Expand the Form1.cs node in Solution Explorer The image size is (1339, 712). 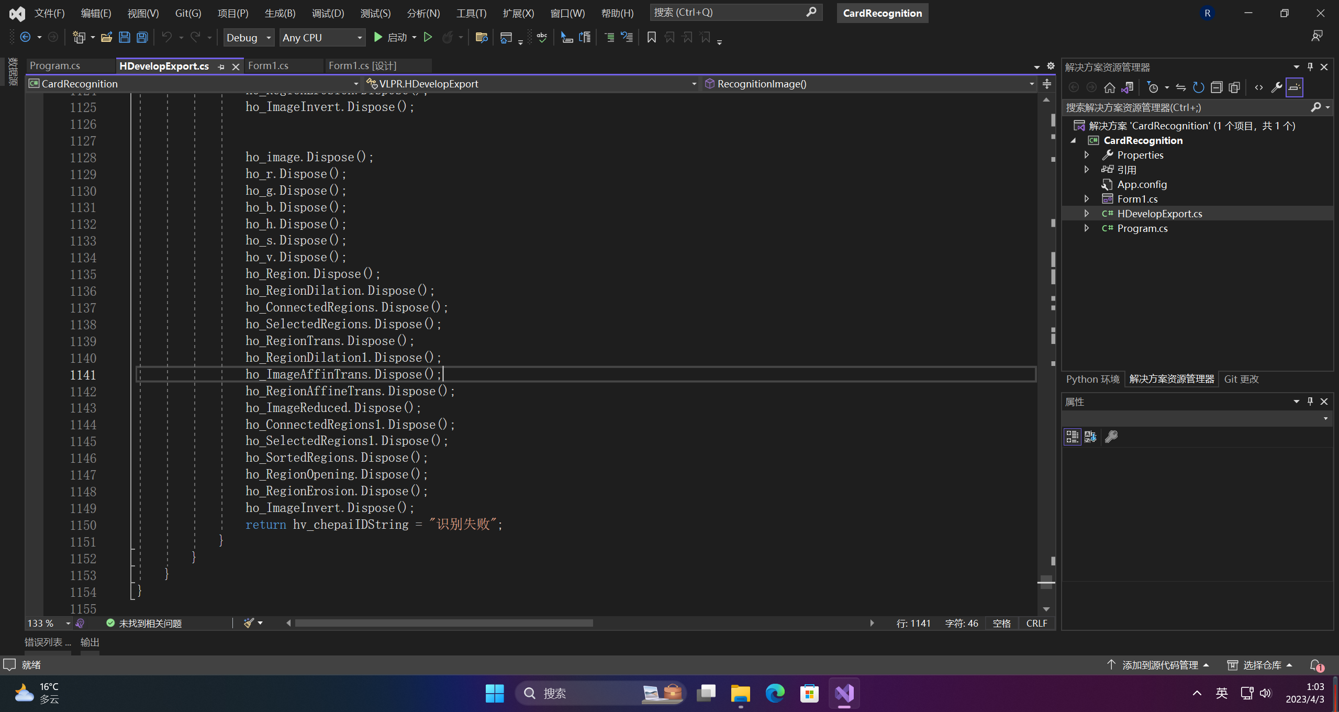(x=1087, y=199)
